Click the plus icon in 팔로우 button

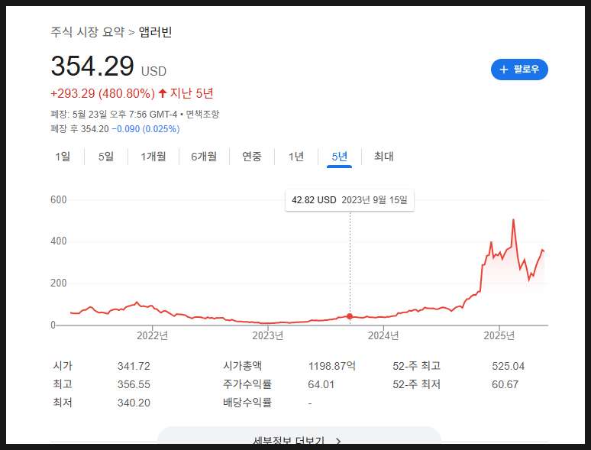coord(503,70)
